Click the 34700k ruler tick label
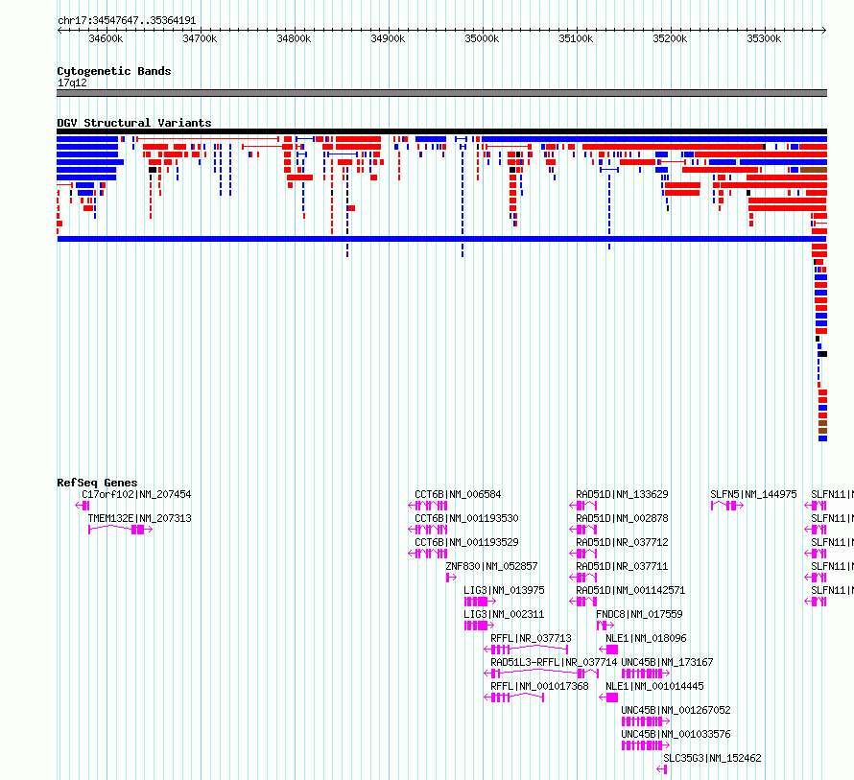Viewport: 854px width, 780px height. pos(200,38)
